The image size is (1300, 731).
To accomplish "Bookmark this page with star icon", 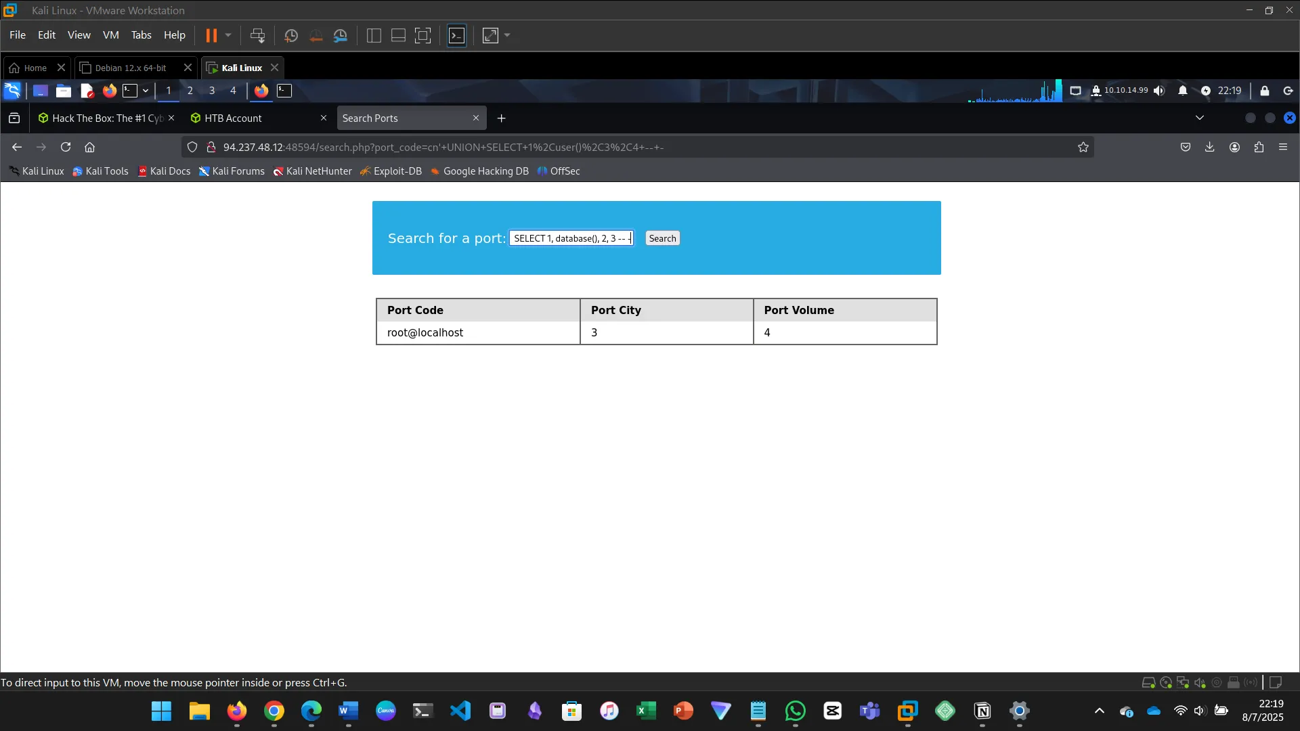I will tap(1083, 147).
